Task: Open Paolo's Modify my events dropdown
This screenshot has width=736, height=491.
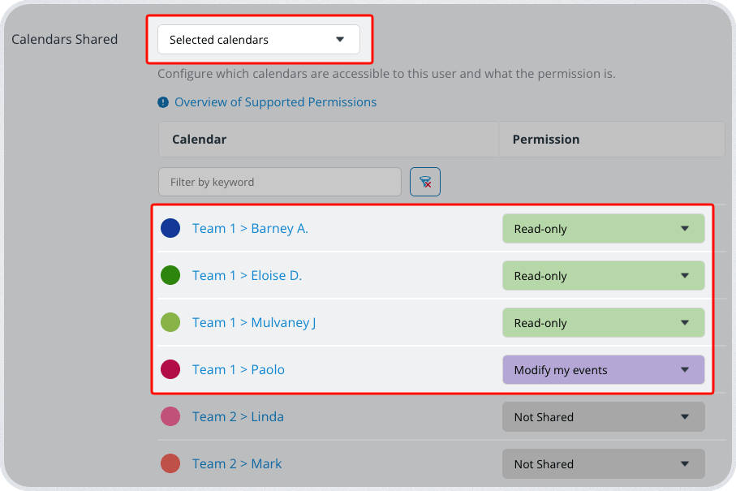Action: [603, 370]
